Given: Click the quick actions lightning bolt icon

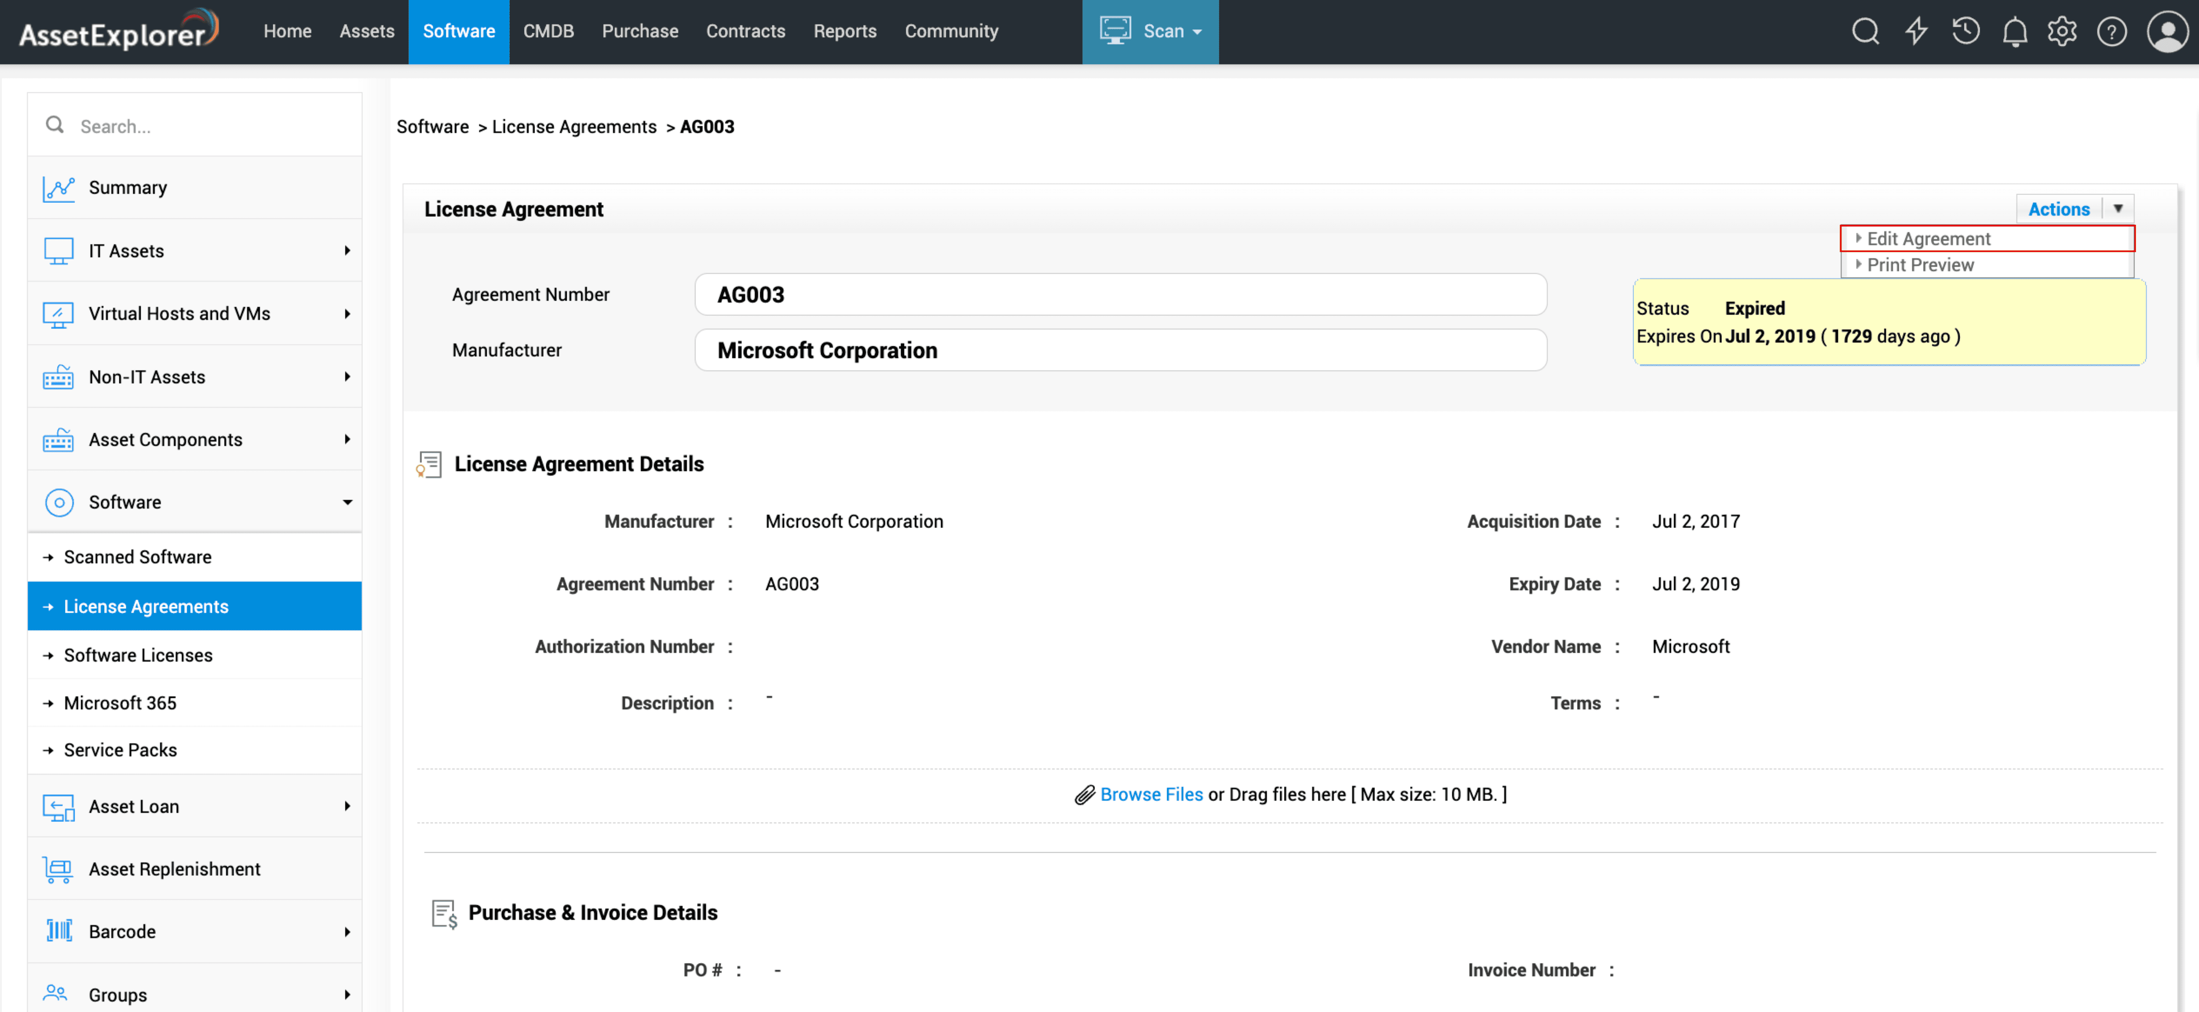Looking at the screenshot, I should point(1917,32).
